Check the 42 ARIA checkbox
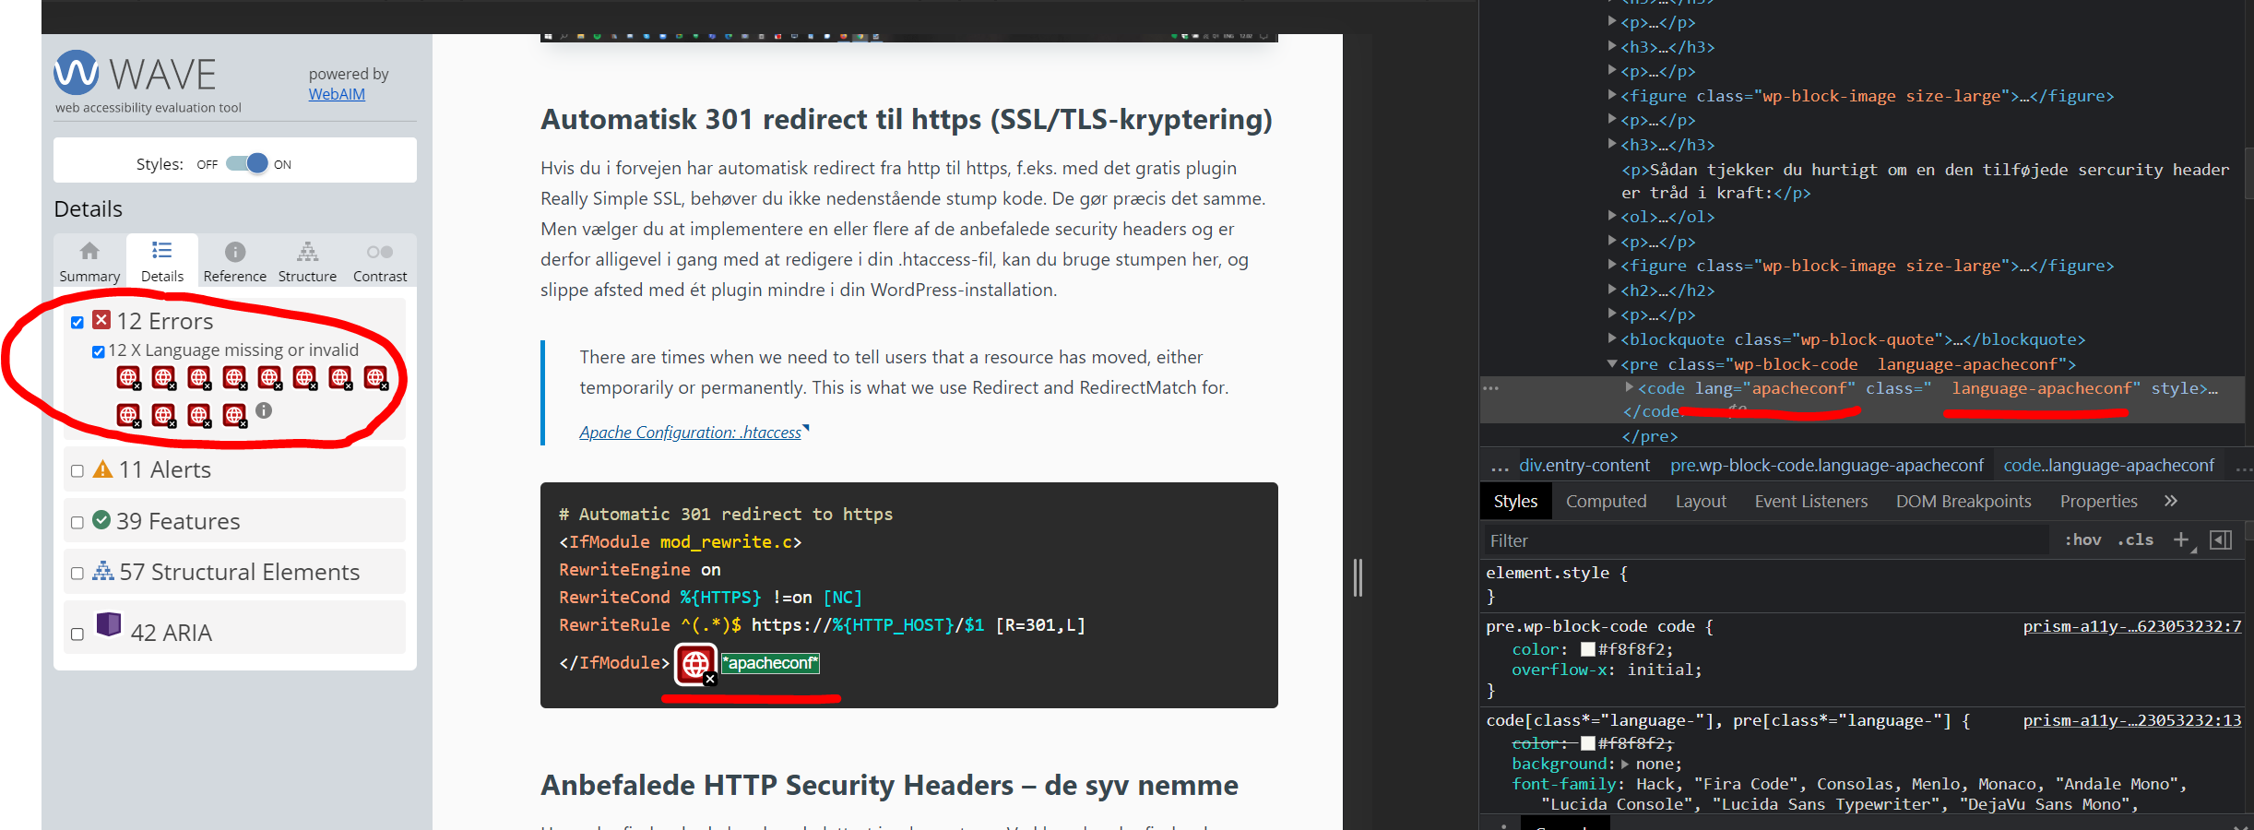The height and width of the screenshot is (830, 2254). pyautogui.click(x=77, y=634)
